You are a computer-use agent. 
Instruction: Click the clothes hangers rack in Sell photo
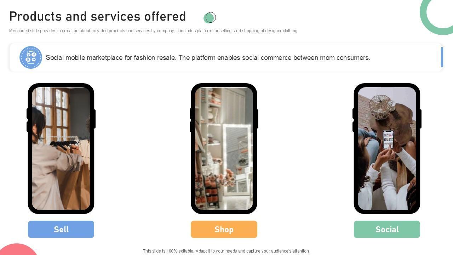64,143
